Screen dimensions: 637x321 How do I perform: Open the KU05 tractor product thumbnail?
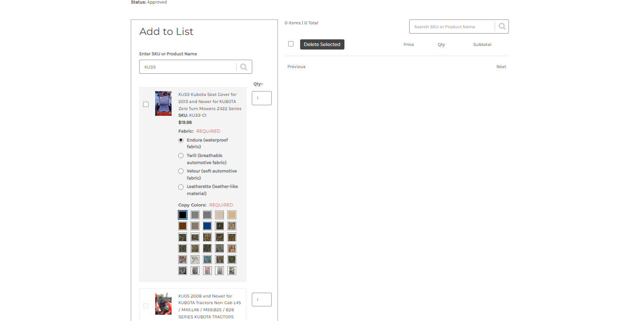pos(163,304)
